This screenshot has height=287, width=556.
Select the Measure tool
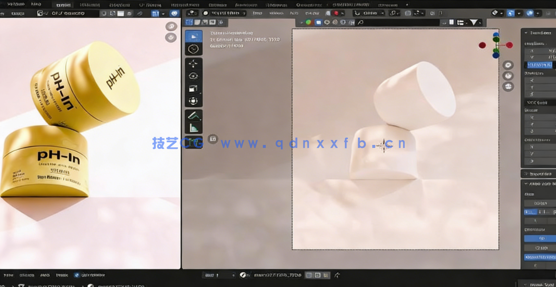[193, 127]
